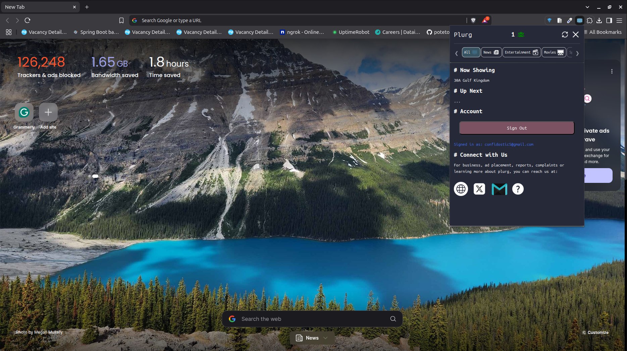The width and height of the screenshot is (627, 351).
Task: Open the Downloads icon in toolbar
Action: pyautogui.click(x=599, y=20)
